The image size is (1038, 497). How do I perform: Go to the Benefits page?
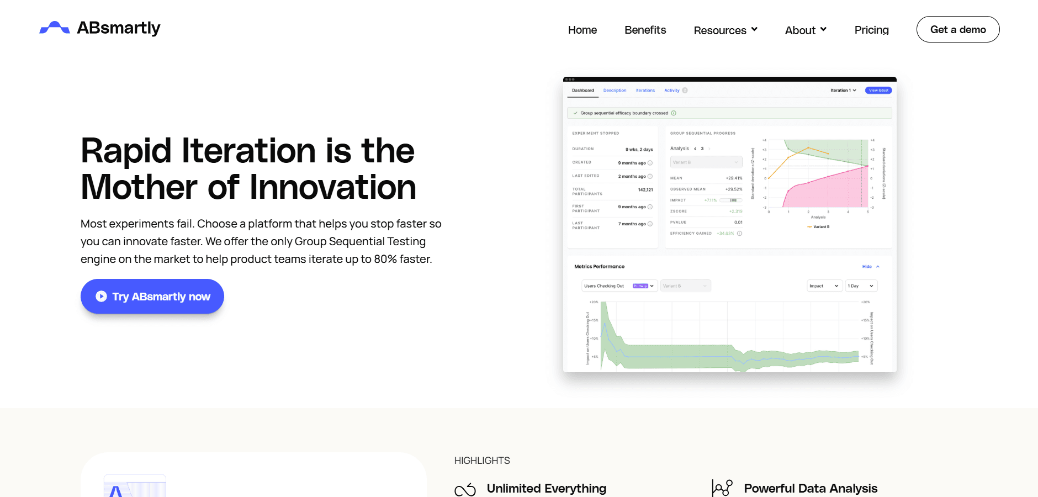tap(645, 30)
